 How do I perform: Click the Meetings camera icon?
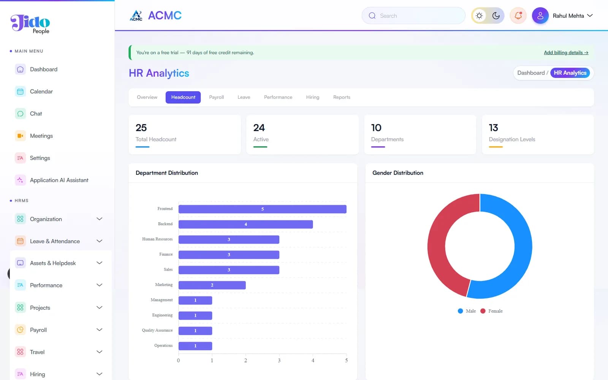[x=20, y=136]
